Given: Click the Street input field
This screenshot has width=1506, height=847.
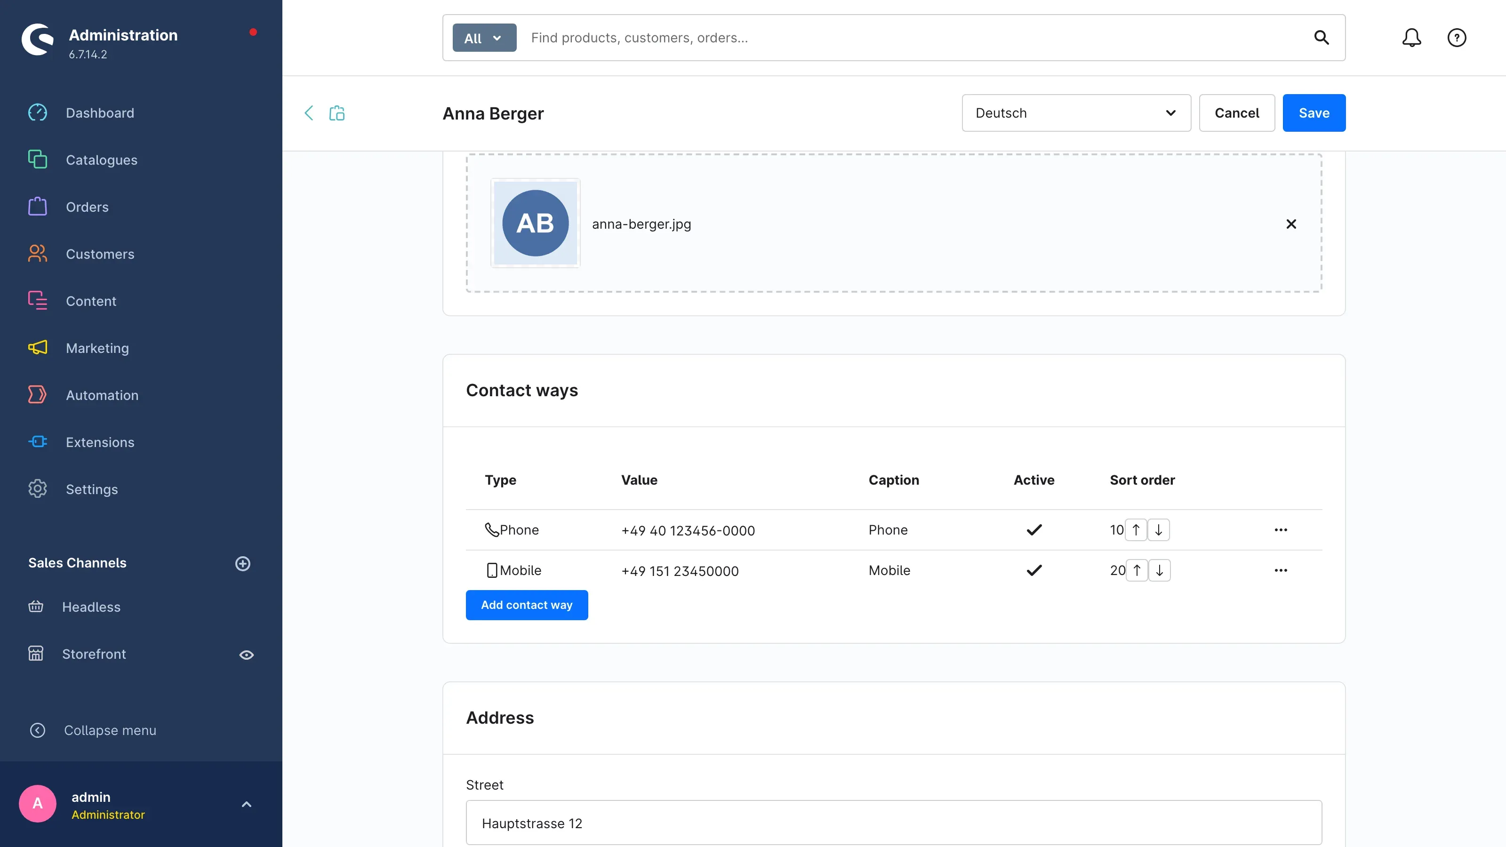Looking at the screenshot, I should 893,823.
